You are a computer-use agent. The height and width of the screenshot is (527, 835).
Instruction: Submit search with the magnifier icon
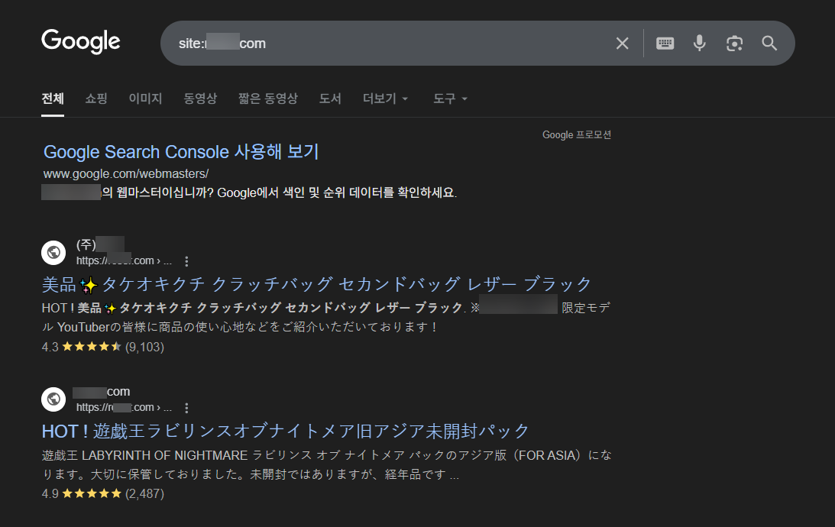tap(769, 43)
